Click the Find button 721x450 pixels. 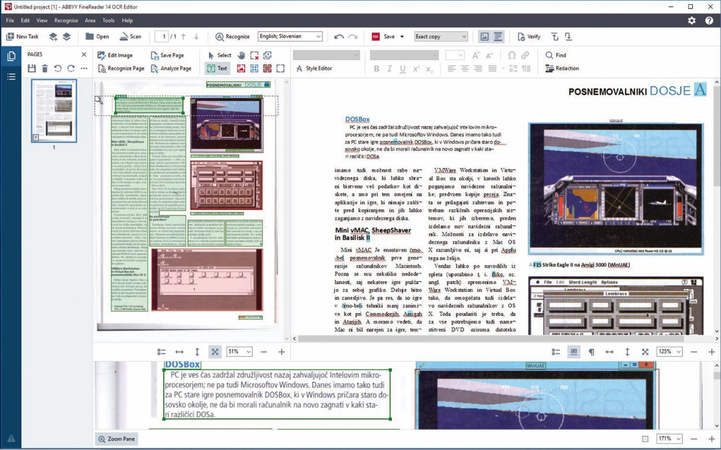point(556,55)
